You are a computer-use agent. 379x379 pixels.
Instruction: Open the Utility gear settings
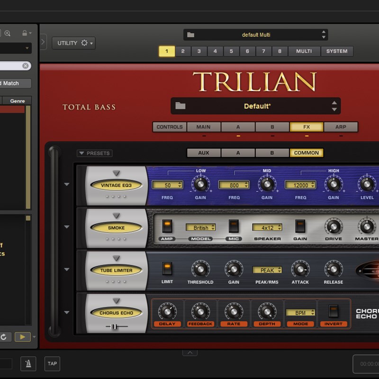[84, 43]
